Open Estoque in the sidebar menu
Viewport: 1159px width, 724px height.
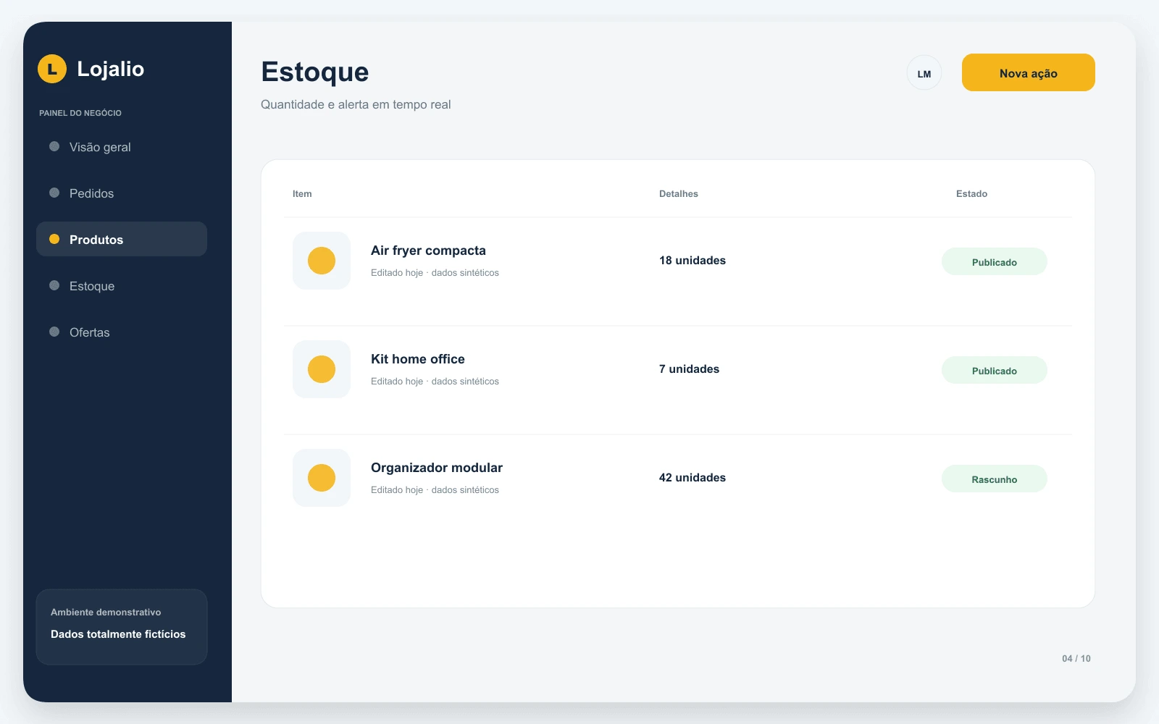coord(122,286)
